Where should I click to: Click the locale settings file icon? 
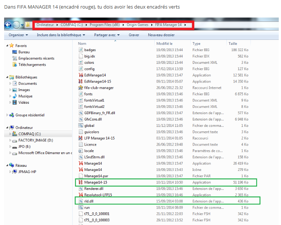point(81,151)
